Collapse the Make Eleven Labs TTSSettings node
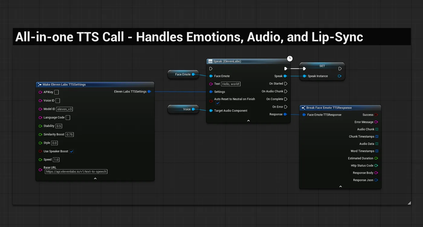 95,178
